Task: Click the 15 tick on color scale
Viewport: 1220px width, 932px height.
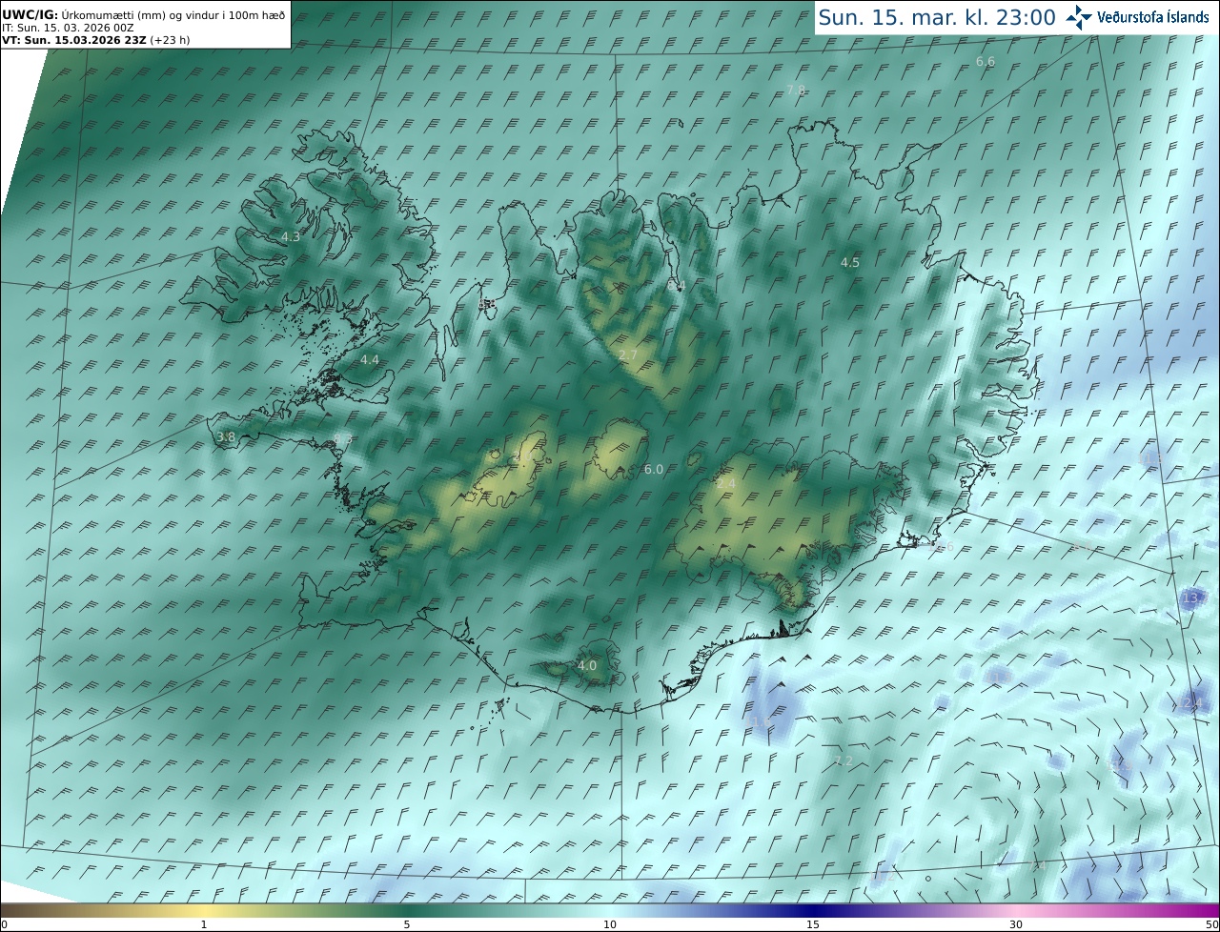Action: (x=813, y=924)
